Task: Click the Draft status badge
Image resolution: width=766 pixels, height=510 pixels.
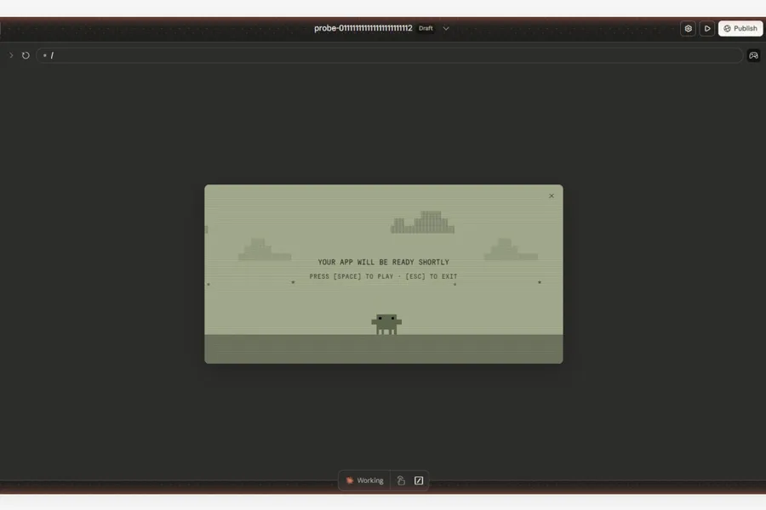Action: pos(426,28)
